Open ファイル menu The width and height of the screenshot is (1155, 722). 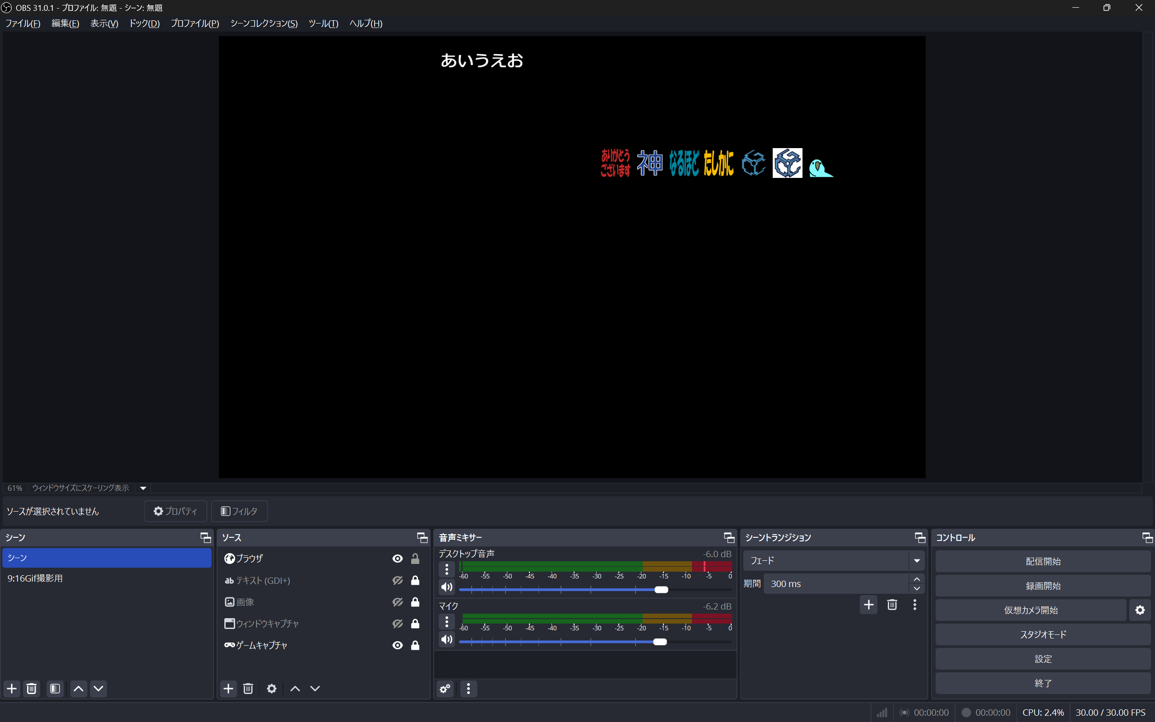pyautogui.click(x=23, y=23)
